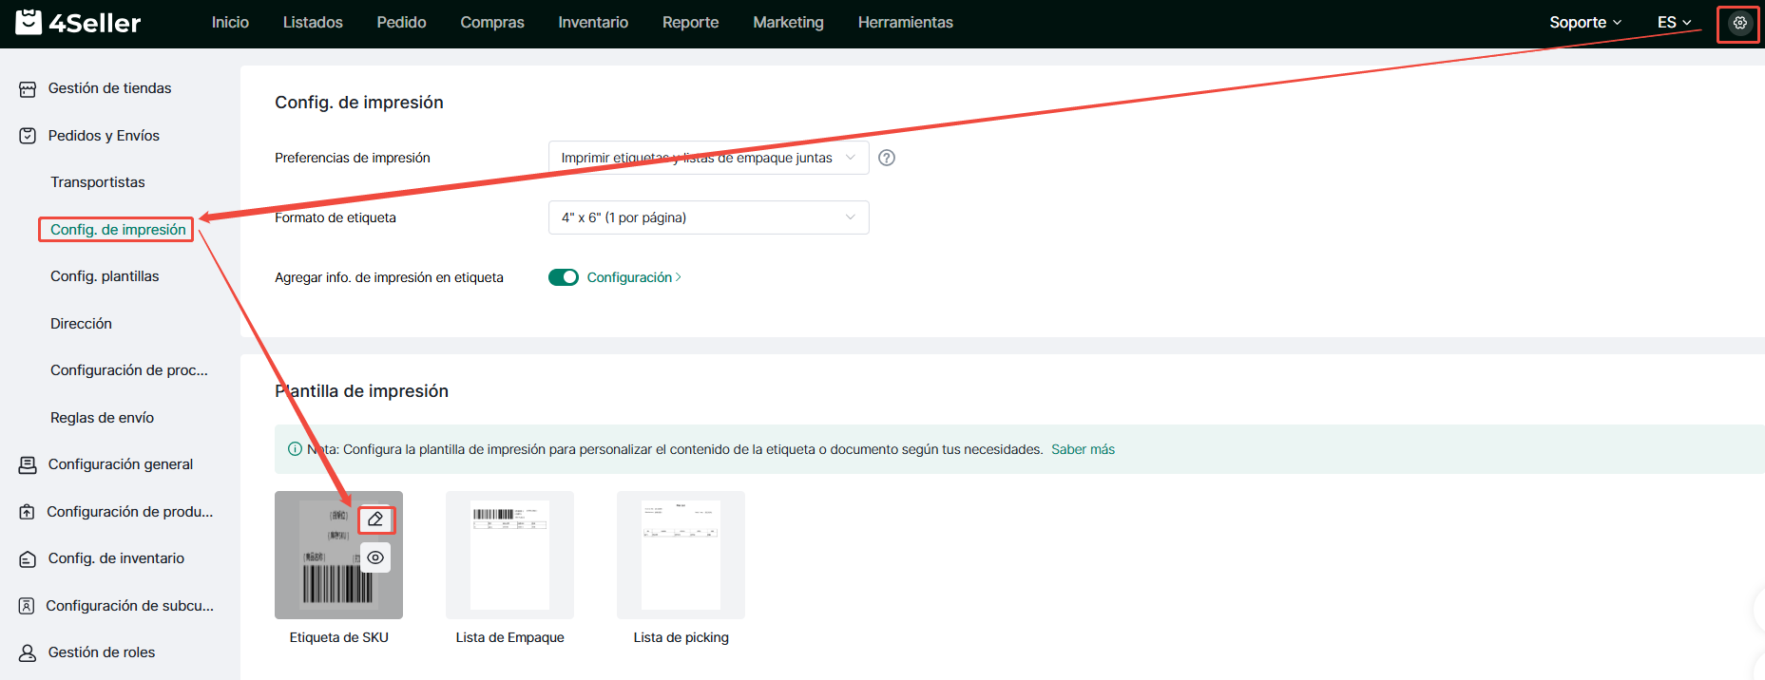This screenshot has height=680, width=1765.
Task: Click the Configuración general sidebar icon
Action: coord(28,464)
